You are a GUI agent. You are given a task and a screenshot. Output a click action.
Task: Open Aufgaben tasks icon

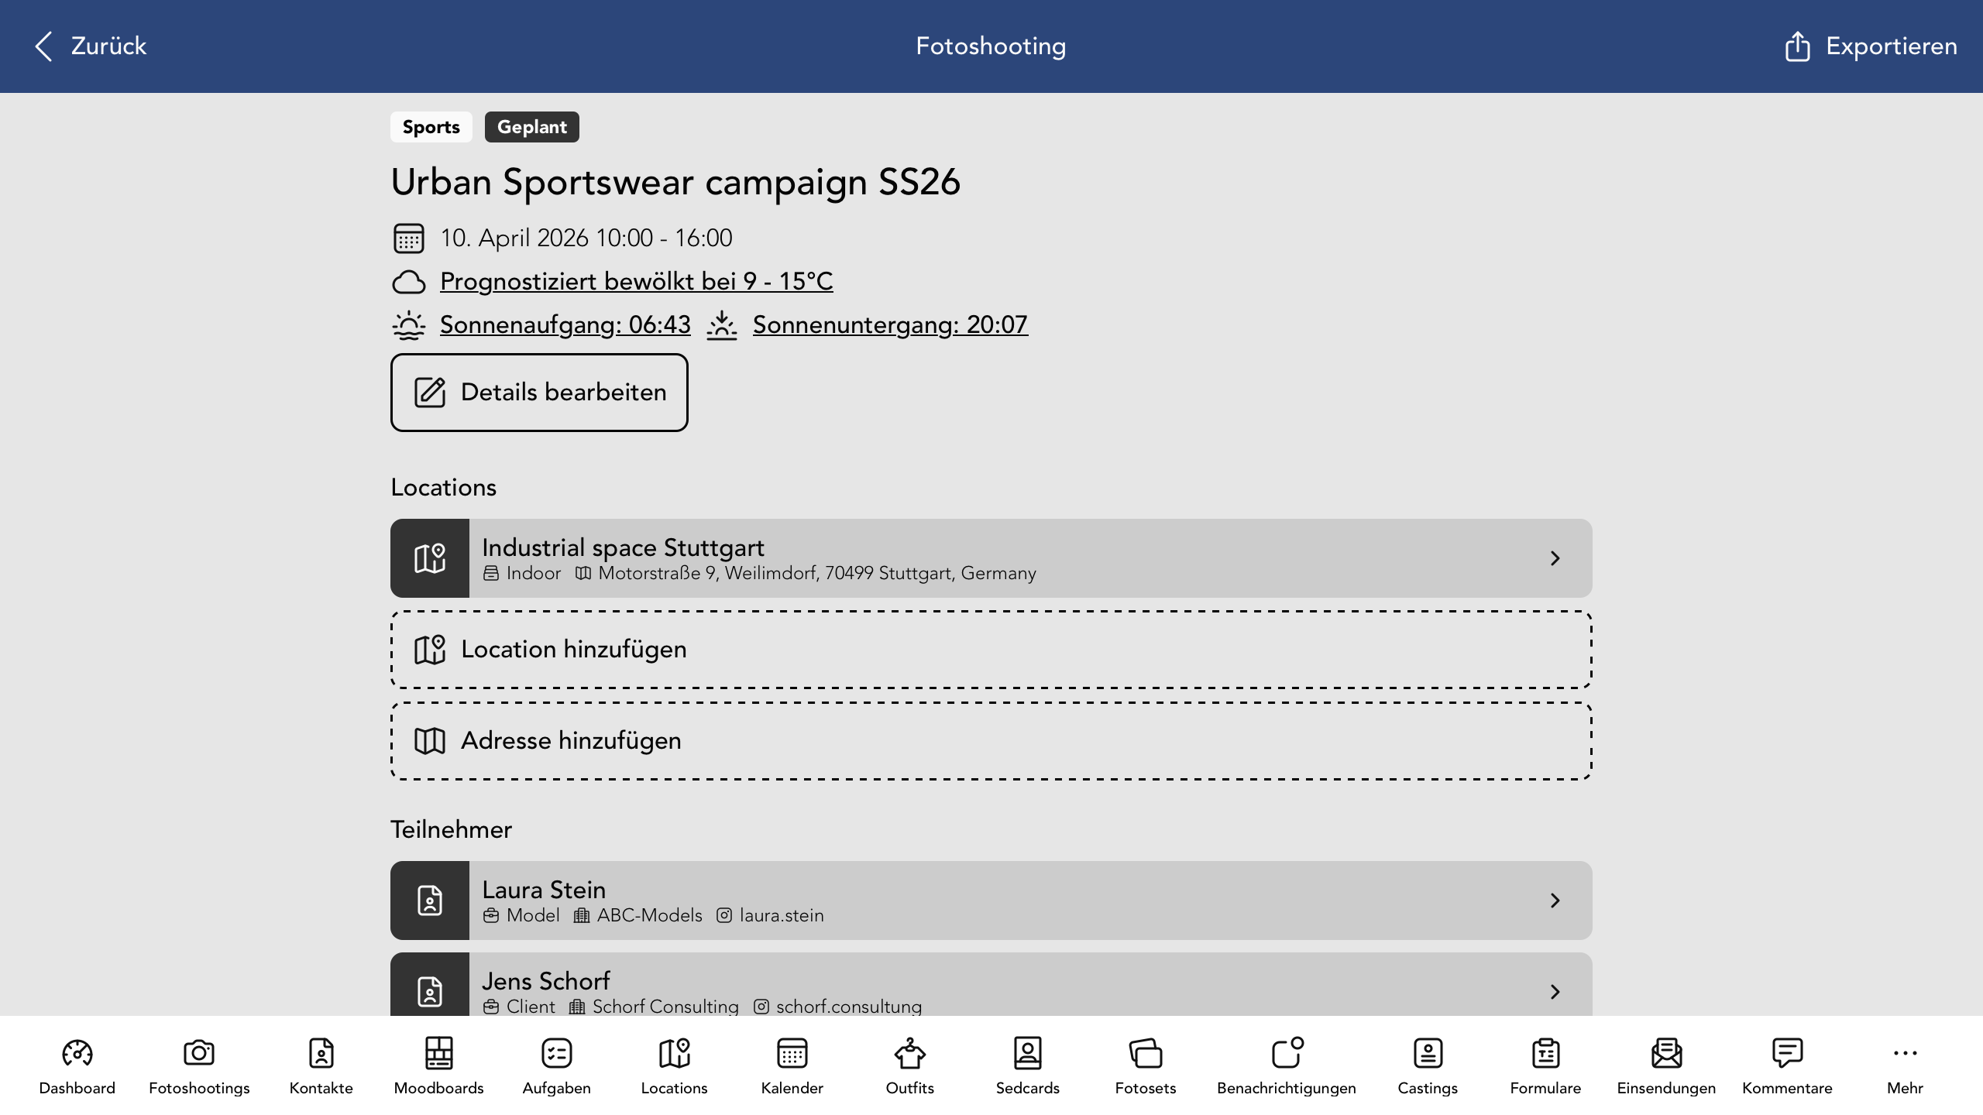pos(556,1053)
